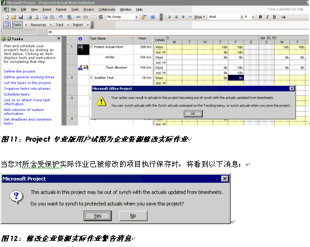Toggle the Project Guide pane icon

pyautogui.click(x=7, y=25)
